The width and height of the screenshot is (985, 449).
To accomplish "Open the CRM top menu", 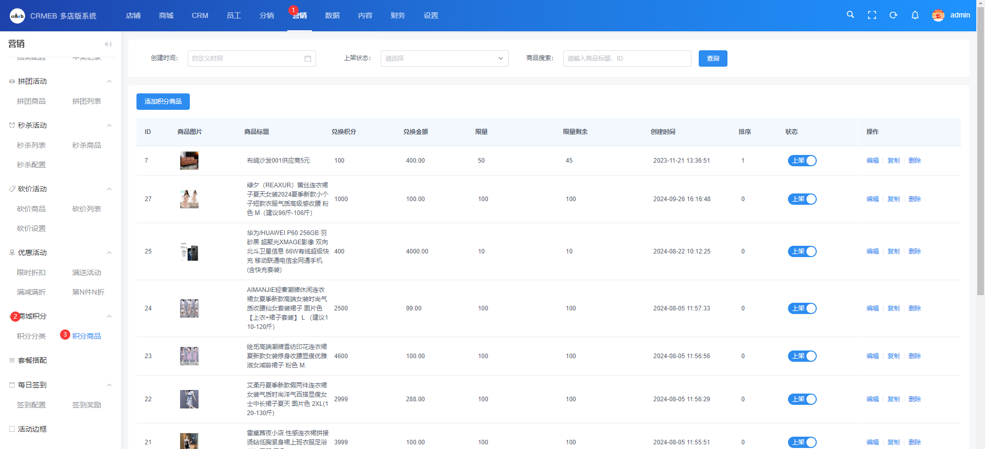I will 200,15.
